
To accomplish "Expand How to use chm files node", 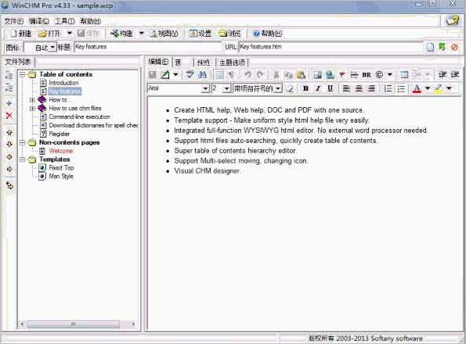I will pyautogui.click(x=32, y=109).
